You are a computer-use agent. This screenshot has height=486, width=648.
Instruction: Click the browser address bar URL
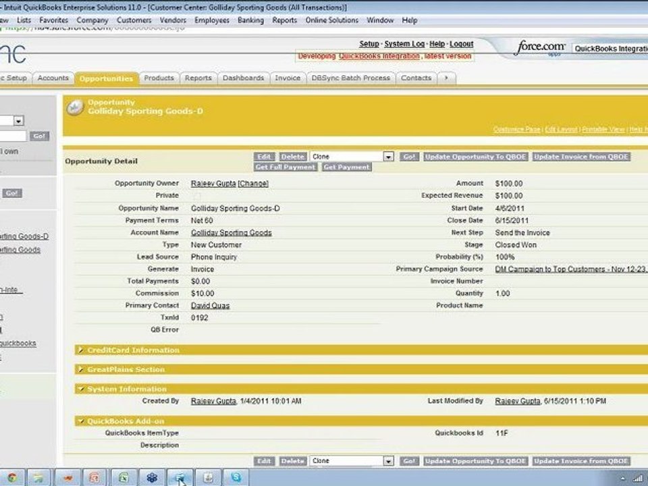point(92,28)
